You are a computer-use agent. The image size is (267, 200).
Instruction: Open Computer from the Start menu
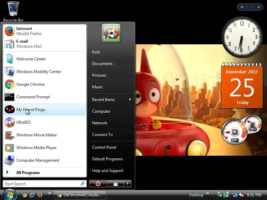click(x=111, y=111)
